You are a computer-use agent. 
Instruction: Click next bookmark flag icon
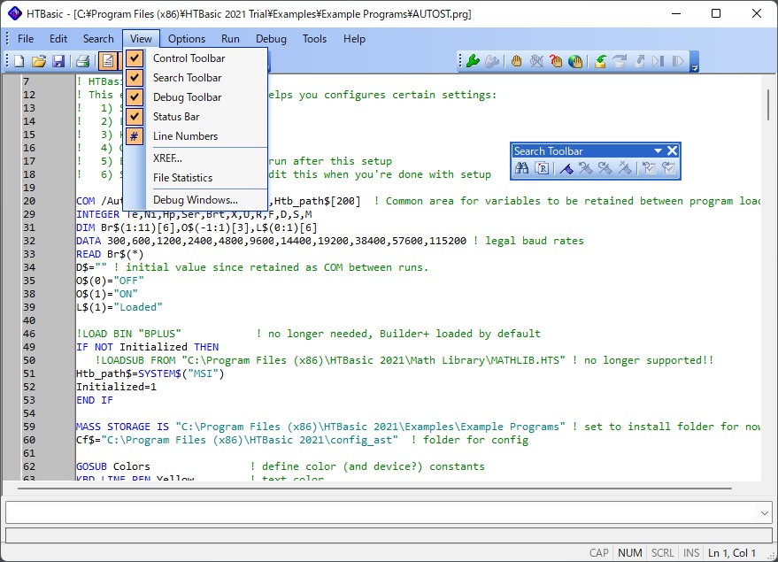click(605, 168)
